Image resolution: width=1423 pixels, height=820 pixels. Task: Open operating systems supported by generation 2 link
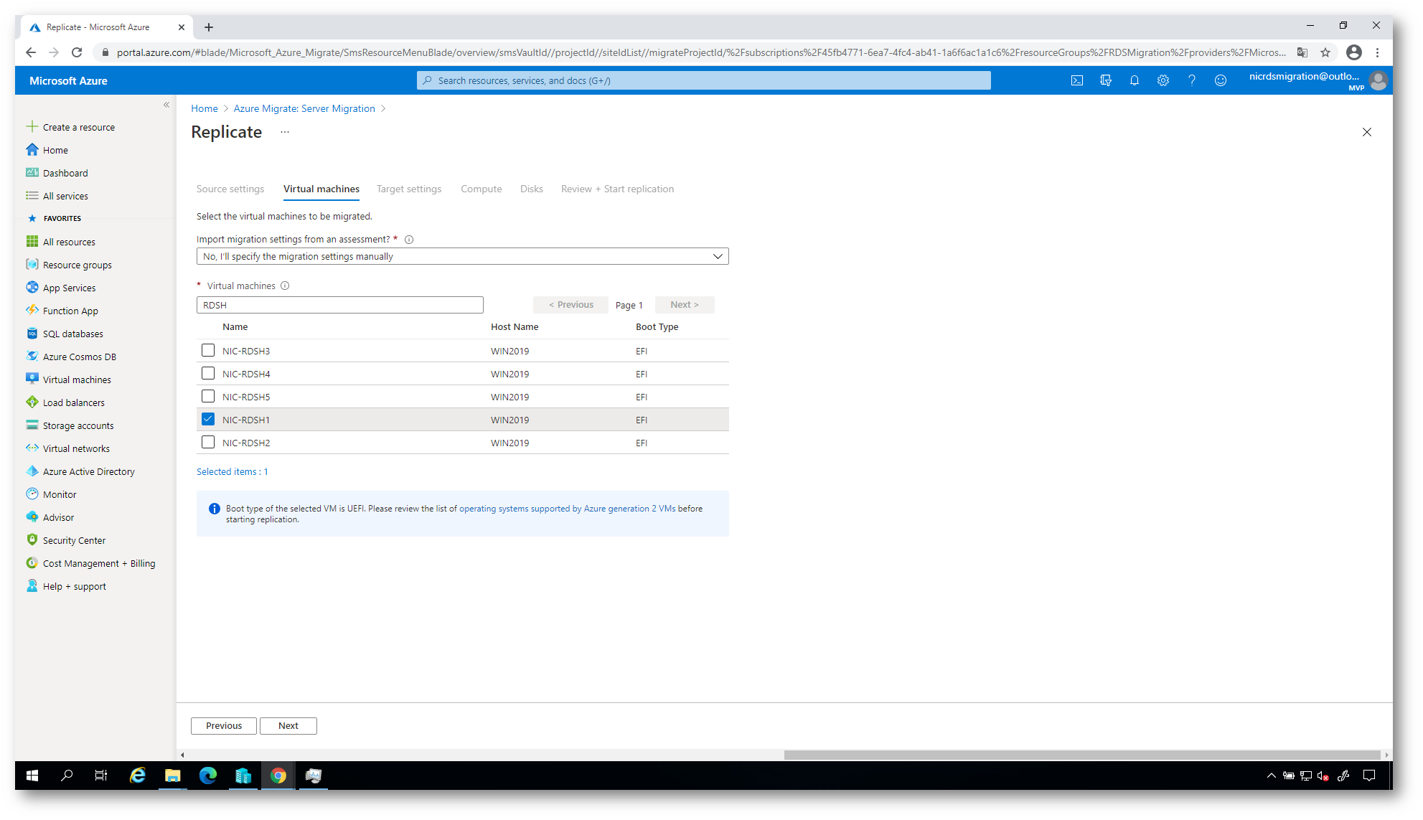pos(567,509)
